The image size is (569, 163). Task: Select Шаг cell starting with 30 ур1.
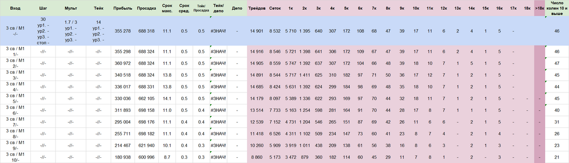[x=43, y=31]
